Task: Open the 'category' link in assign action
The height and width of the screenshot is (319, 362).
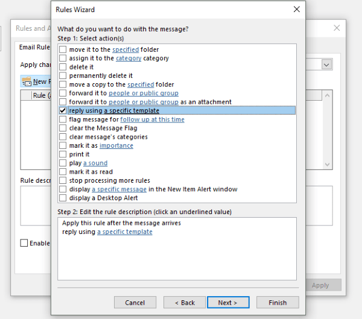Action: tap(129, 58)
